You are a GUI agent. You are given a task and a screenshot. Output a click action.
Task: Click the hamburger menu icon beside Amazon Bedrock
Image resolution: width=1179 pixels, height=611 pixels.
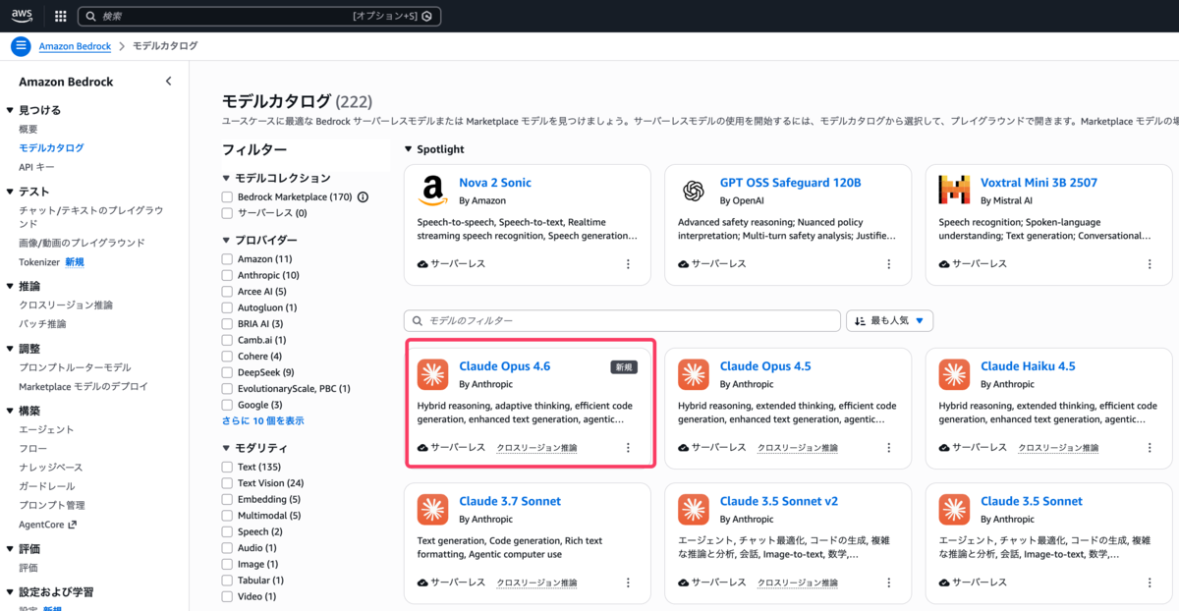click(x=21, y=46)
